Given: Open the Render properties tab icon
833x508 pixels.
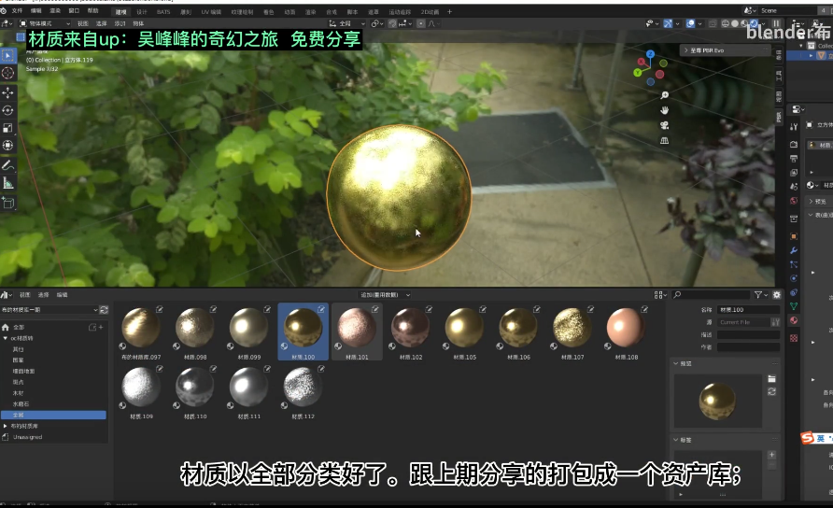Looking at the screenshot, I should pyautogui.click(x=794, y=144).
